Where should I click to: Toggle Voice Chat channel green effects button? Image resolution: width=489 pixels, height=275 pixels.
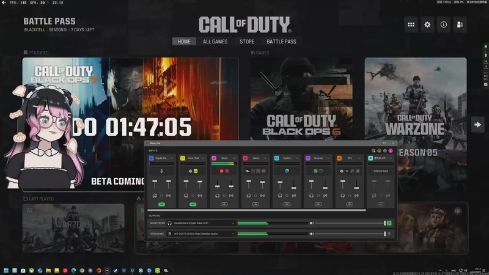[193, 204]
